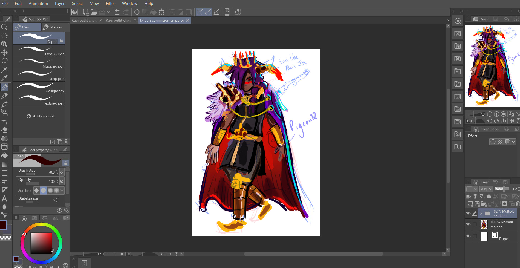
Task: Click the create layer mask icon
Action: tap(504, 204)
